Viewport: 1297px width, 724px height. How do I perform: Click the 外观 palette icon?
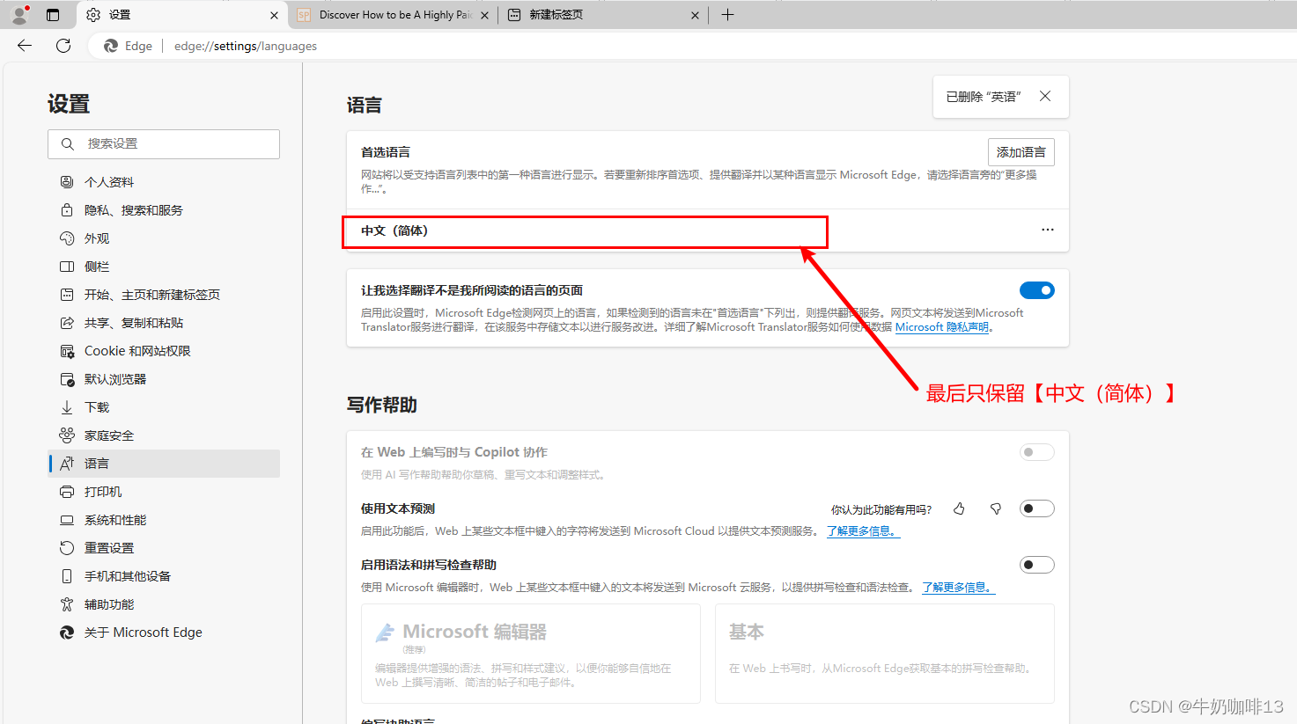67,238
